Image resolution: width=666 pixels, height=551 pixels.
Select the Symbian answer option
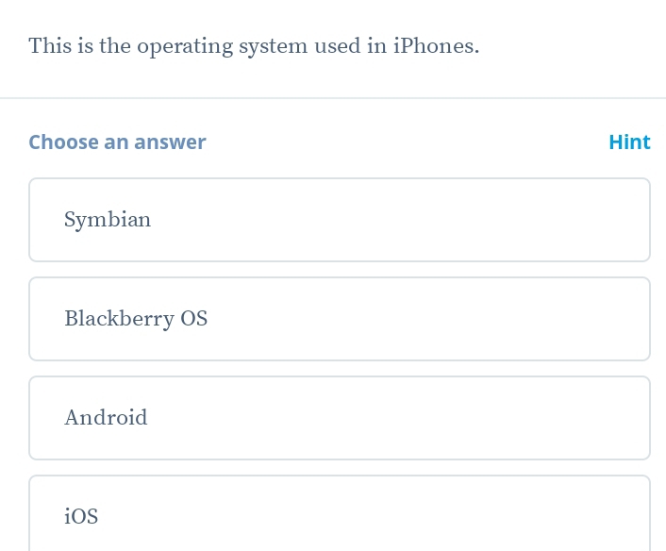point(340,220)
